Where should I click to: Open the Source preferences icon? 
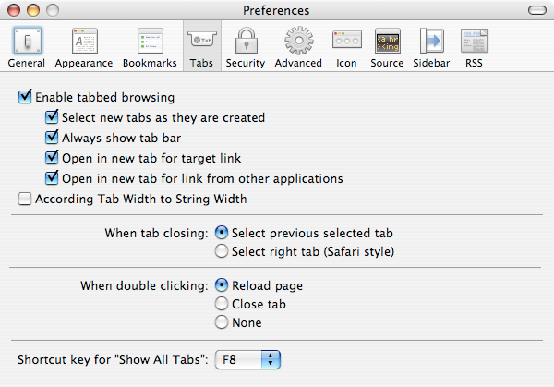pos(387,46)
